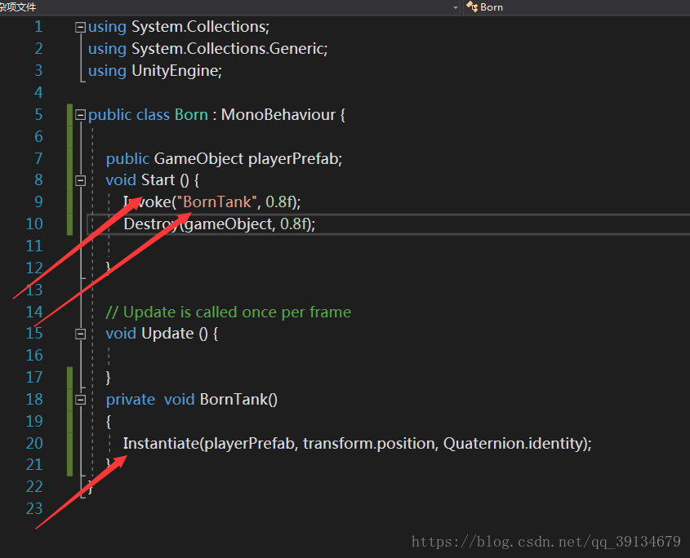Select line number 23 in the gutter

click(x=34, y=509)
